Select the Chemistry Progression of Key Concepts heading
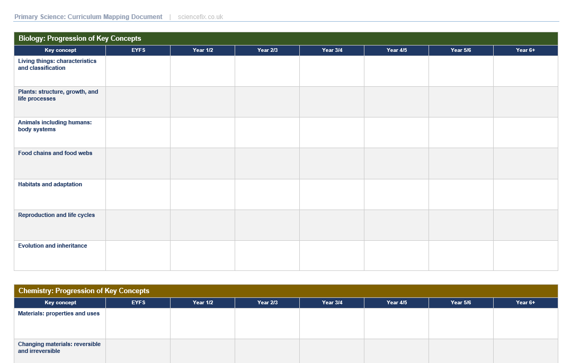This screenshot has height=363, width=571. pyautogui.click(x=84, y=291)
